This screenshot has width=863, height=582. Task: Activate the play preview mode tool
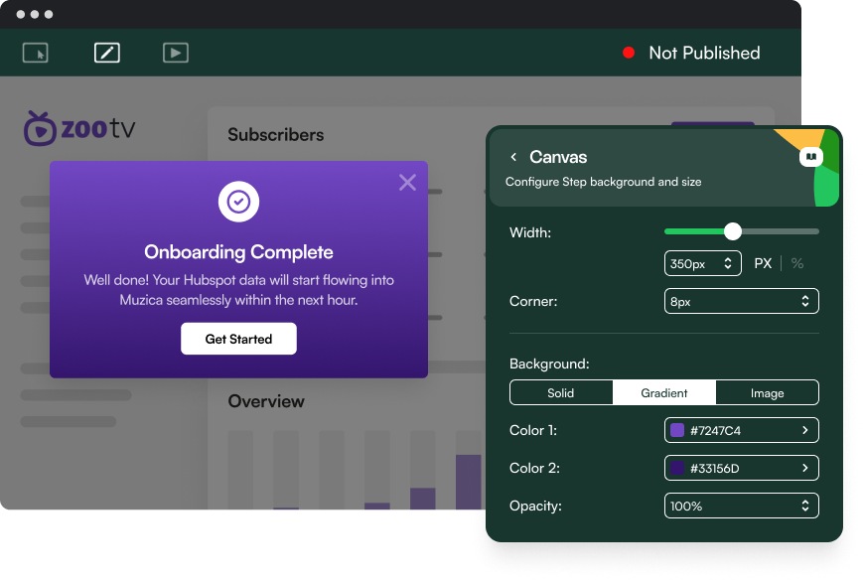tap(176, 53)
